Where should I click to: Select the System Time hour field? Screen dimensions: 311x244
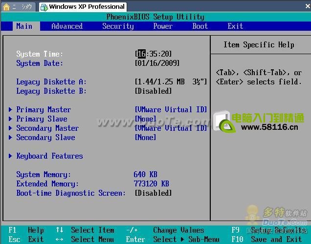click(x=141, y=54)
